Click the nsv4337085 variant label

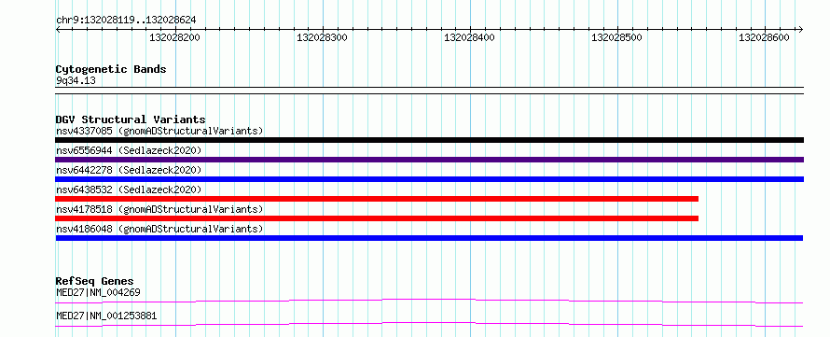159,131
